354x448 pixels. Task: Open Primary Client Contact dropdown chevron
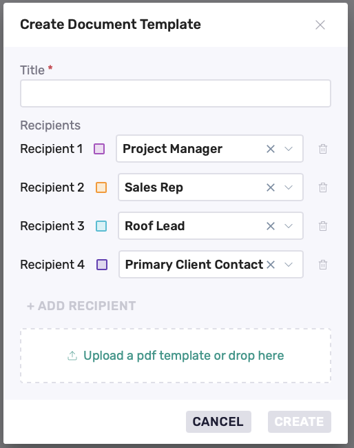click(289, 265)
